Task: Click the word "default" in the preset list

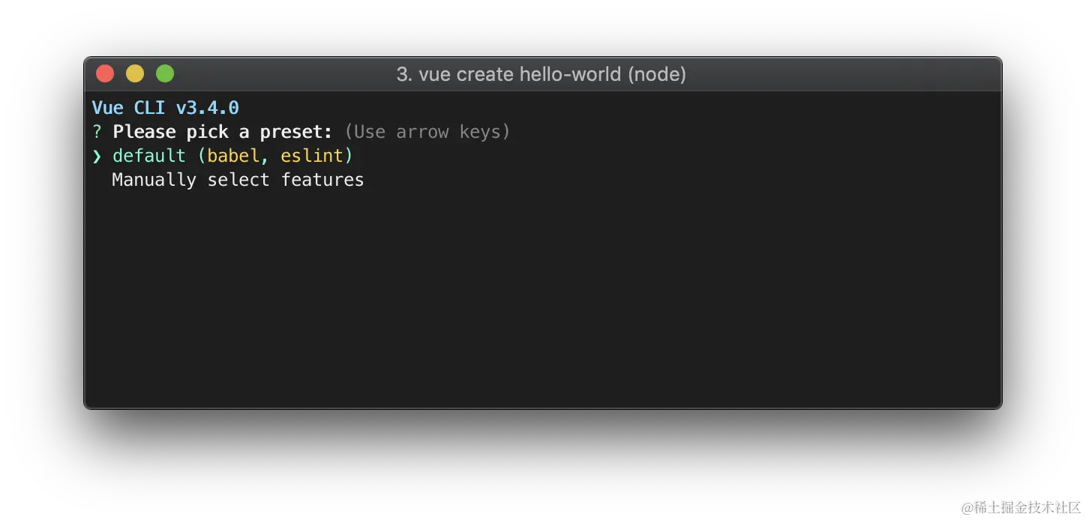Action: (x=148, y=156)
